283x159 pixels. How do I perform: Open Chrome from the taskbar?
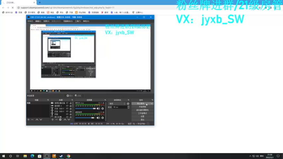coord(68,156)
